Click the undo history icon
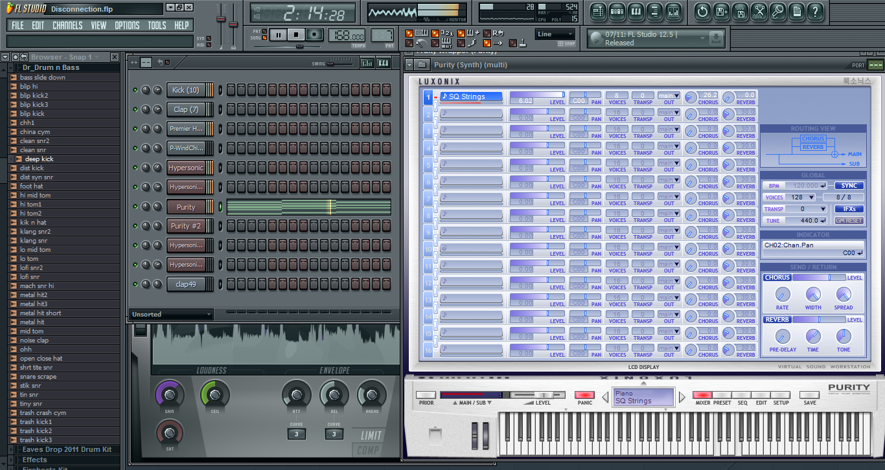The height and width of the screenshot is (470, 885). click(702, 12)
